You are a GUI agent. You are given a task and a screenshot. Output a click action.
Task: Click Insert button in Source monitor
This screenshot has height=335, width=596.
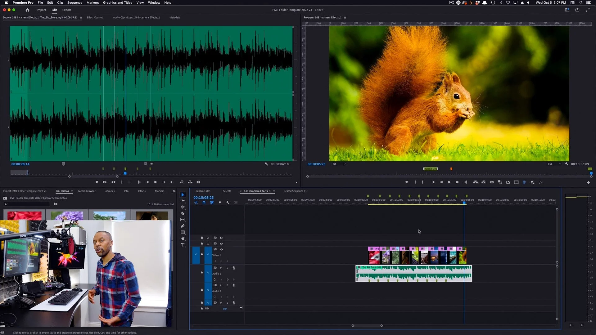182,182
